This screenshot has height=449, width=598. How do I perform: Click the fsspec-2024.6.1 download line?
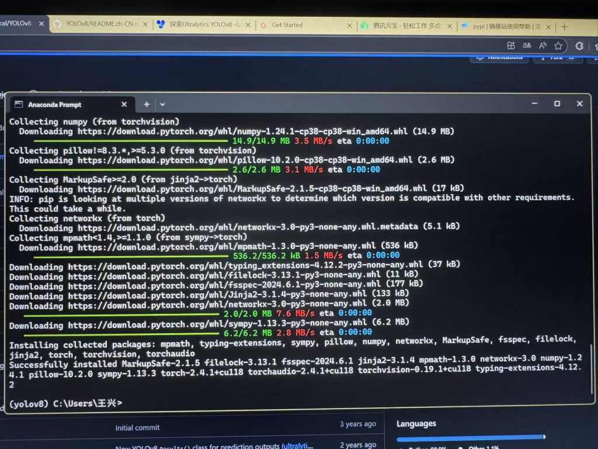pyautogui.click(x=216, y=285)
